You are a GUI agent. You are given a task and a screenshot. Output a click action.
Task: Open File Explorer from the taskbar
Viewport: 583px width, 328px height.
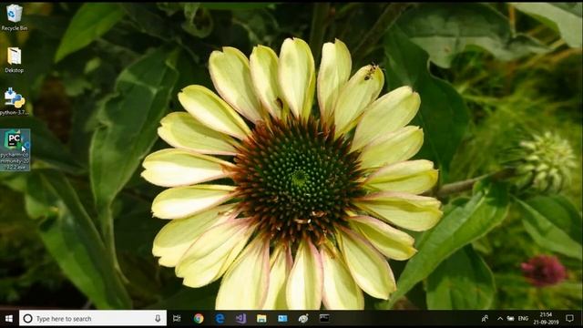point(261,318)
